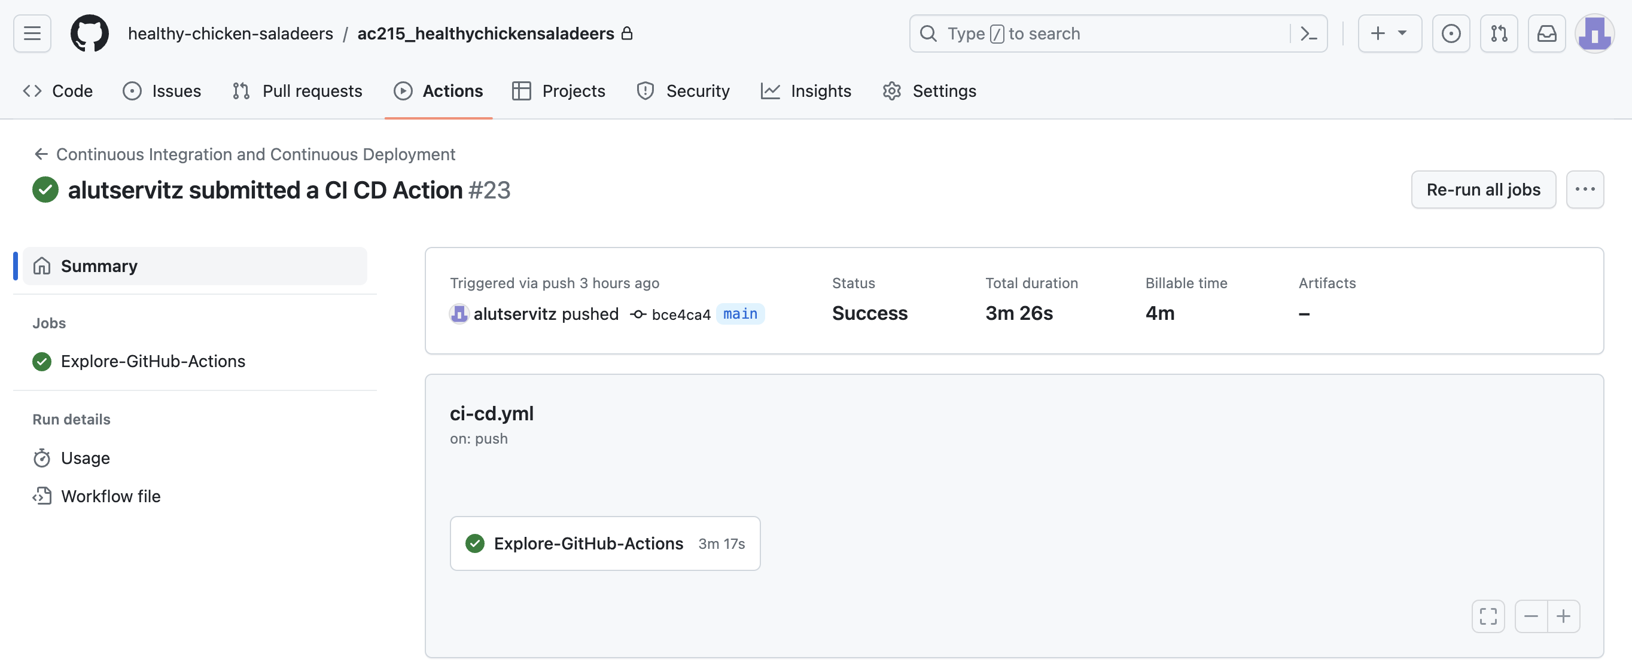Viewport: 1632px width, 672px height.
Task: Open pull requests icon in header
Action: (x=1499, y=33)
